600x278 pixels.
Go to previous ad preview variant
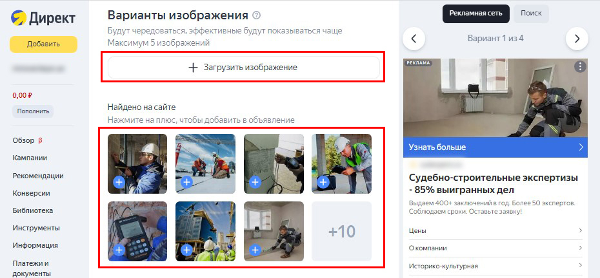tap(414, 39)
